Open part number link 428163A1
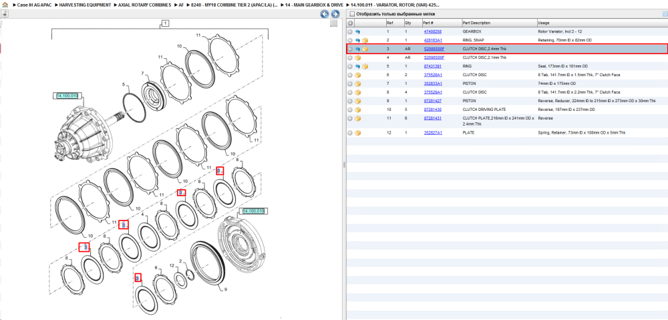This screenshot has height=320, width=668. (432, 40)
